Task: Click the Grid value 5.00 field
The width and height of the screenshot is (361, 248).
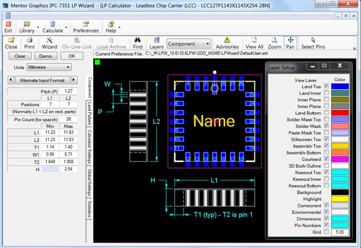Action: click(340, 232)
